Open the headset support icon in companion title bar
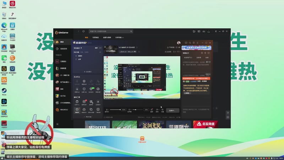The height and width of the screenshot is (160, 284). pos(190,43)
